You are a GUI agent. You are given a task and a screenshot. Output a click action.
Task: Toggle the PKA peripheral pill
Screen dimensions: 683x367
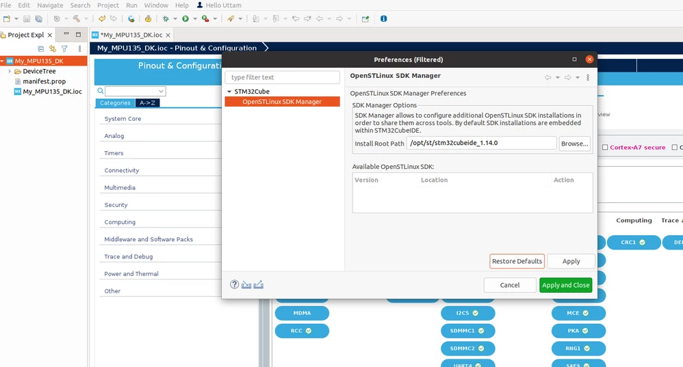578,331
